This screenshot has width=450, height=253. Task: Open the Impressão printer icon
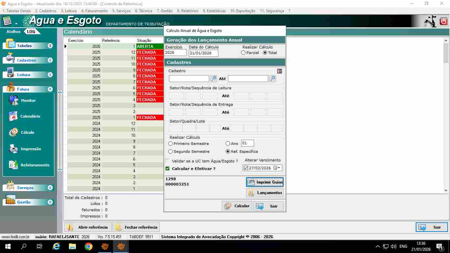tap(14, 149)
